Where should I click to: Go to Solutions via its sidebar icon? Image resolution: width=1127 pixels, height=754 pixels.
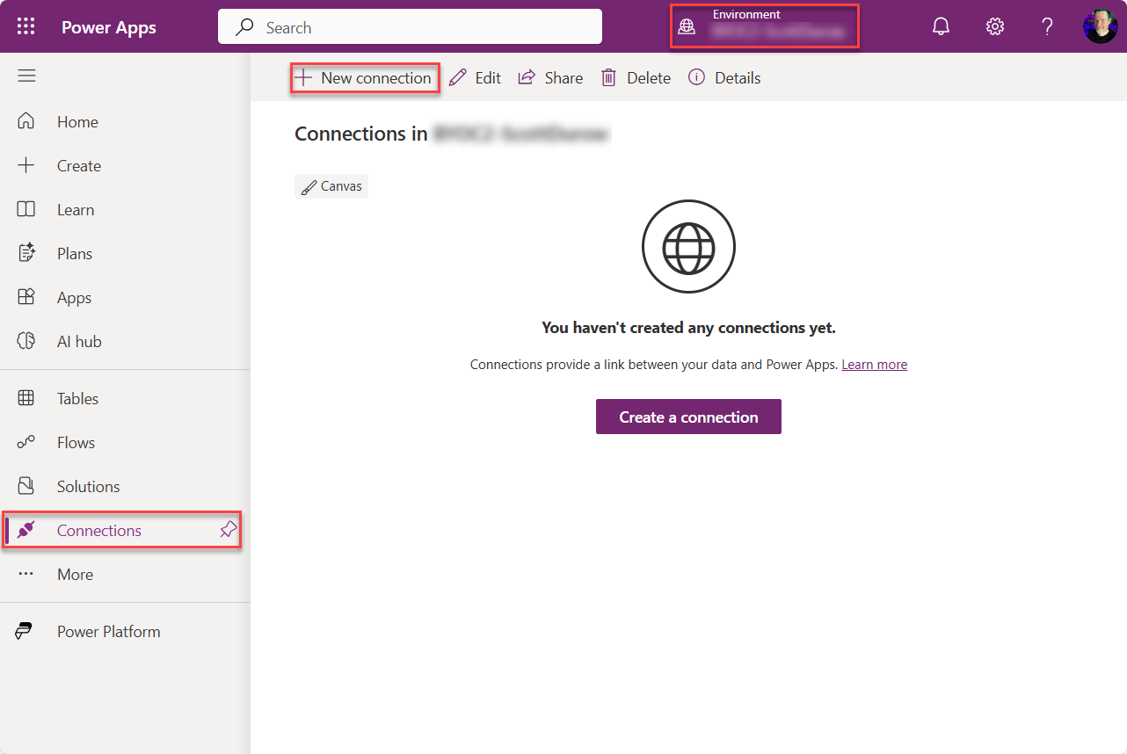tap(26, 486)
